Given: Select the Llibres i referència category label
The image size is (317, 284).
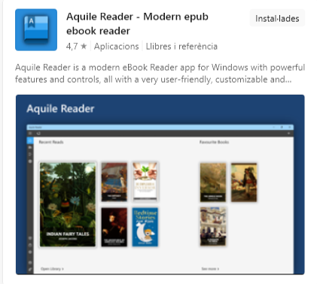Looking at the screenshot, I should [x=181, y=47].
